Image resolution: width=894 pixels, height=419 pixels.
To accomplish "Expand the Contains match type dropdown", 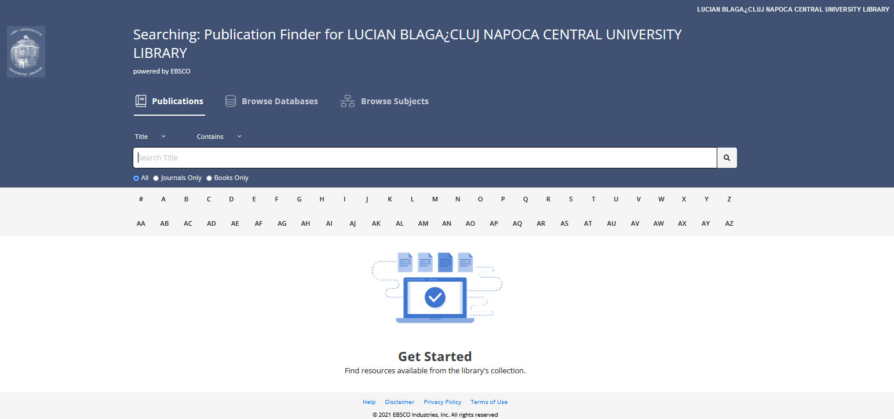I will tap(219, 137).
